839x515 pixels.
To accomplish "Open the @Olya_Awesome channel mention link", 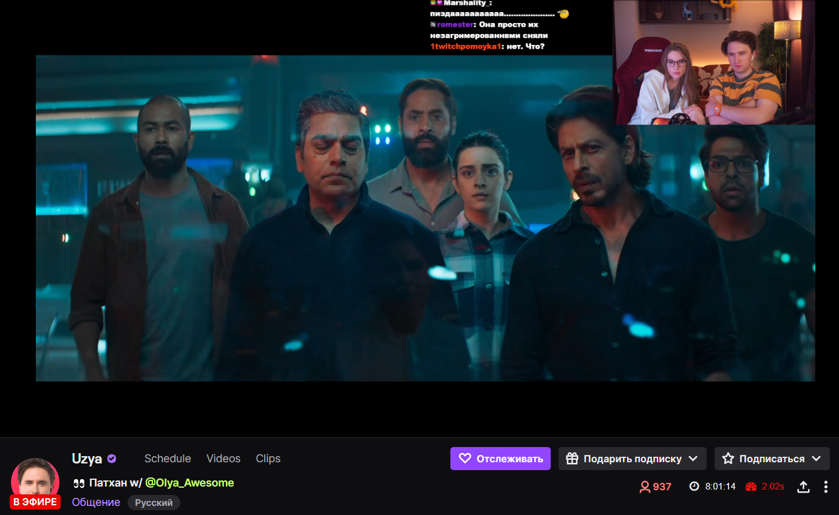I will [x=189, y=483].
